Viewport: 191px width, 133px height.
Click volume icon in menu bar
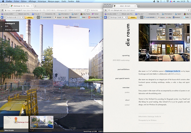point(174,1)
